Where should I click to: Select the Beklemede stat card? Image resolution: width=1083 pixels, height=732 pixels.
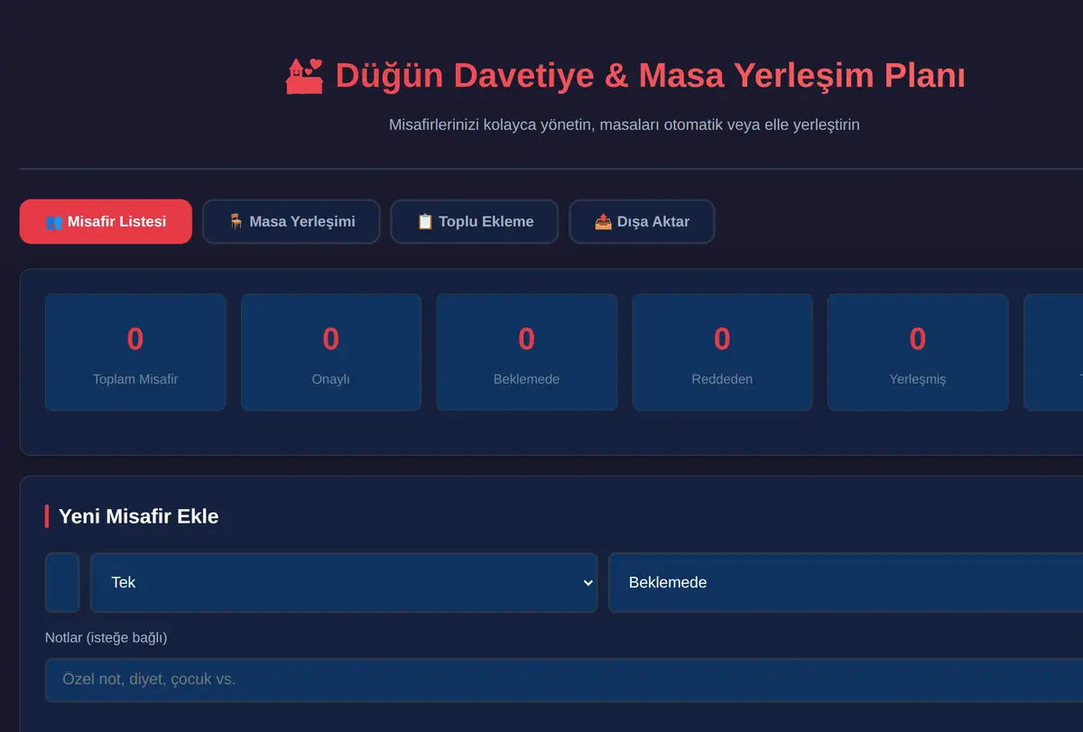(527, 352)
